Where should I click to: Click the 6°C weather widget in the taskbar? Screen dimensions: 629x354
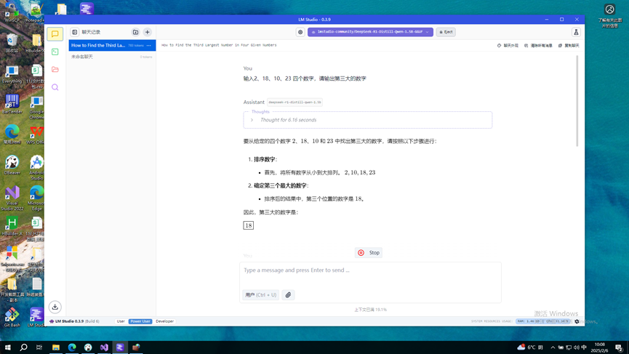pos(530,347)
